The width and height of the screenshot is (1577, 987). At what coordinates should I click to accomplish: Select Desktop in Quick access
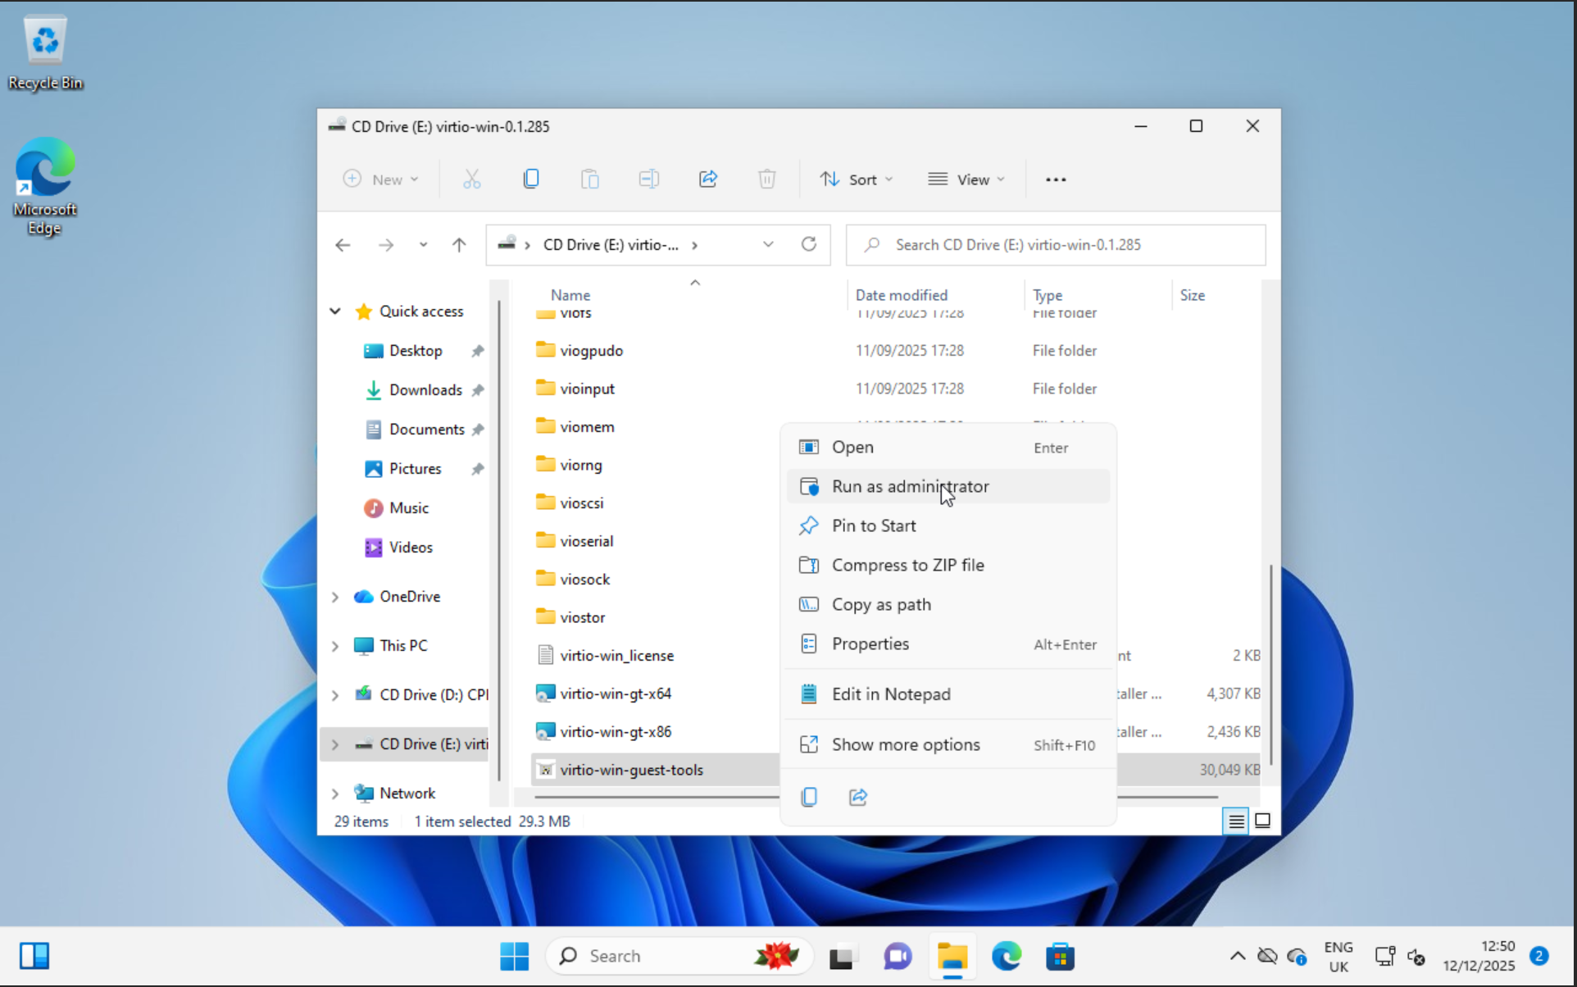(x=416, y=351)
